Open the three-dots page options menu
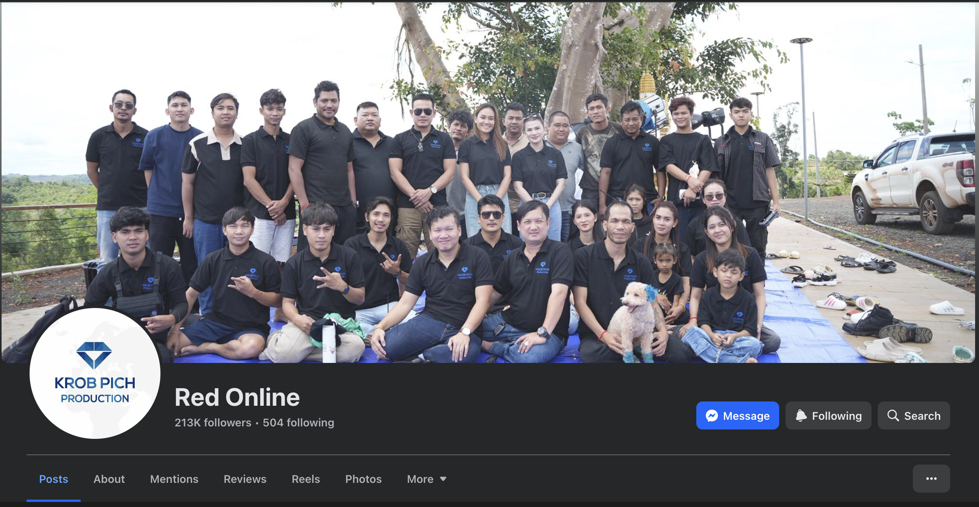The image size is (979, 507). click(x=931, y=479)
